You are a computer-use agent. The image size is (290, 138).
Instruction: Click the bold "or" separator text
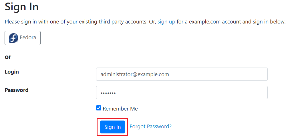tap(8, 57)
